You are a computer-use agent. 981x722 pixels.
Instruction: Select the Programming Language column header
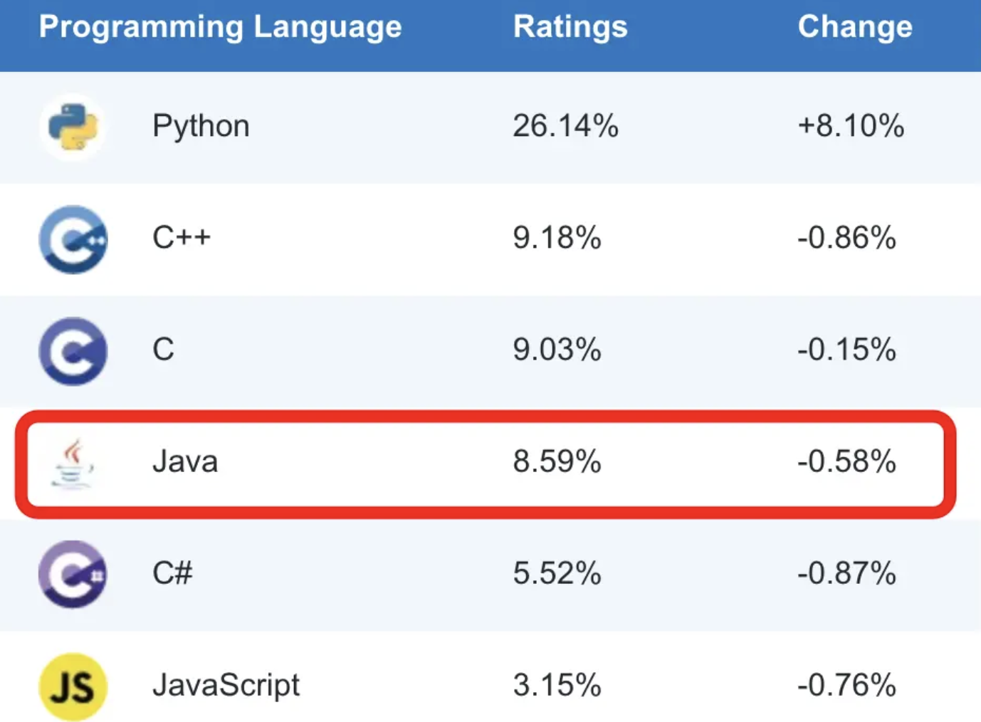(x=220, y=27)
